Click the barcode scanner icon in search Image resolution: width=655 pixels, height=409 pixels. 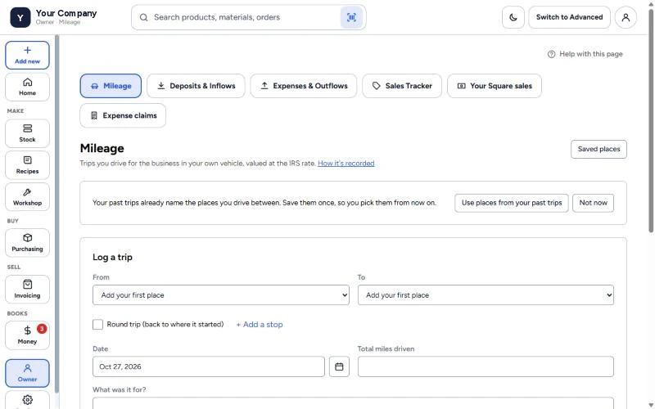point(351,17)
